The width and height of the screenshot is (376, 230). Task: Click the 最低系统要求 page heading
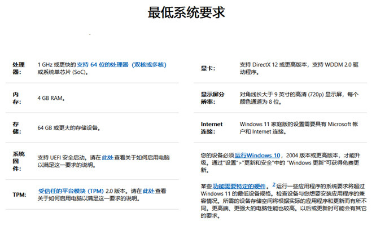[x=187, y=12]
